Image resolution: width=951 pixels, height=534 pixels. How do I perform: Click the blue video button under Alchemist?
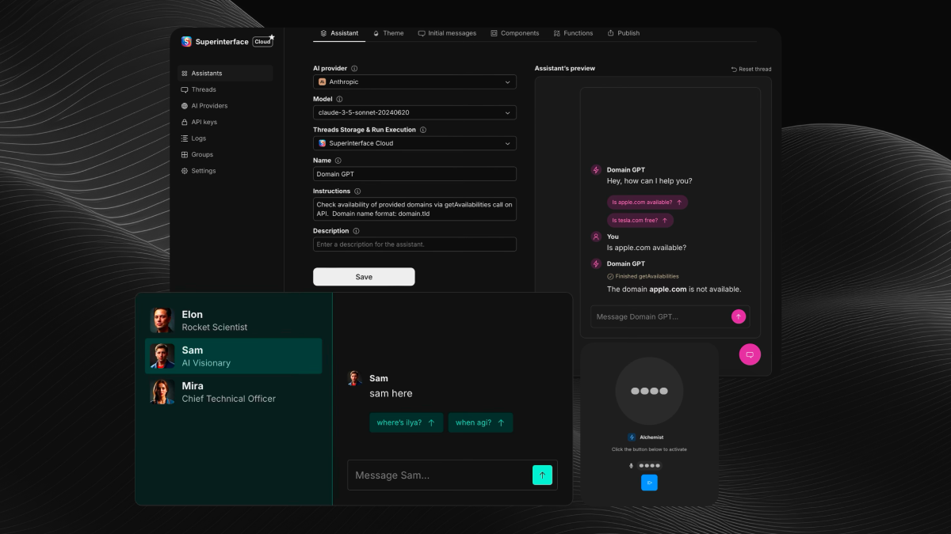pos(649,483)
